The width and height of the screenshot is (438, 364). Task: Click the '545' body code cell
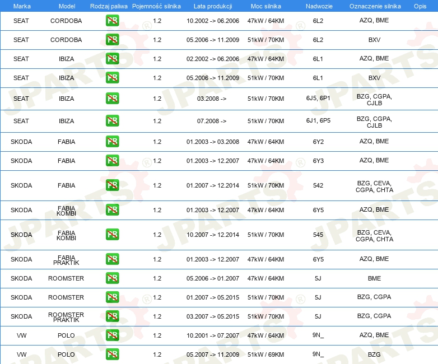pos(318,235)
